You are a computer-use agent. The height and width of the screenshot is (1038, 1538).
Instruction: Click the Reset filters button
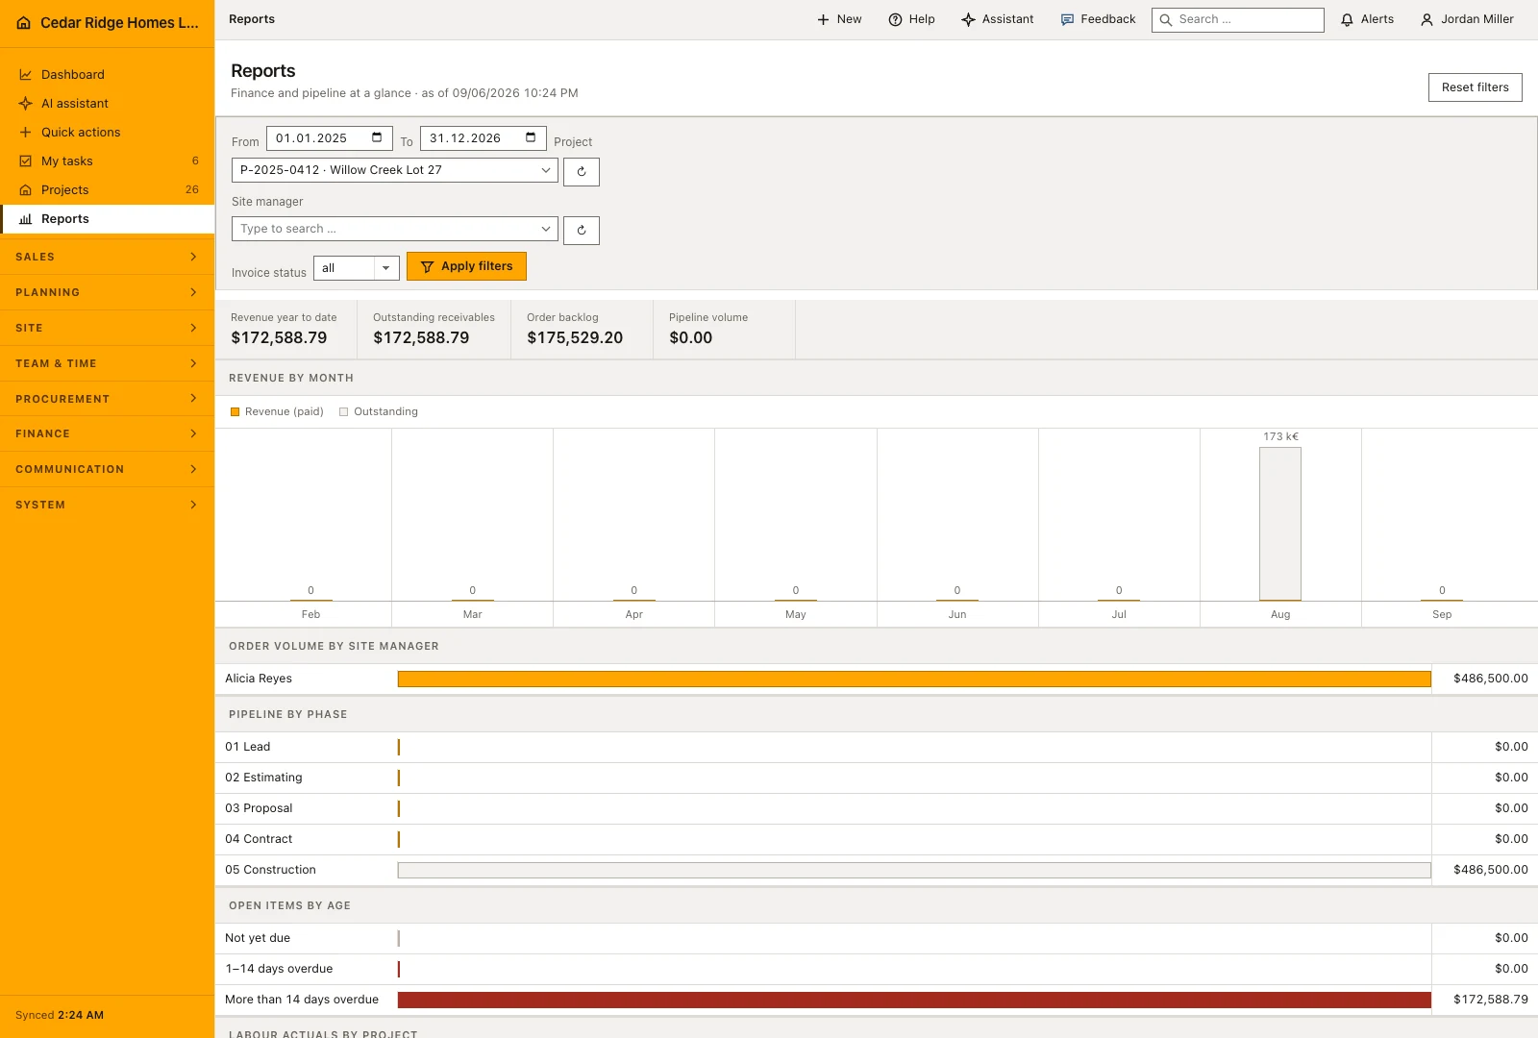point(1476,87)
